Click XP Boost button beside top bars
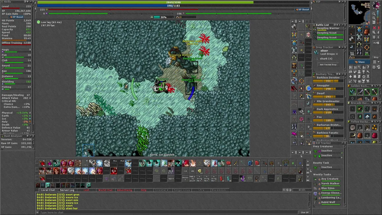382x215 pixels. (302, 10)
